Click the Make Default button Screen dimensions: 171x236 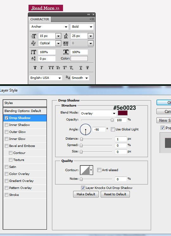pos(86,194)
